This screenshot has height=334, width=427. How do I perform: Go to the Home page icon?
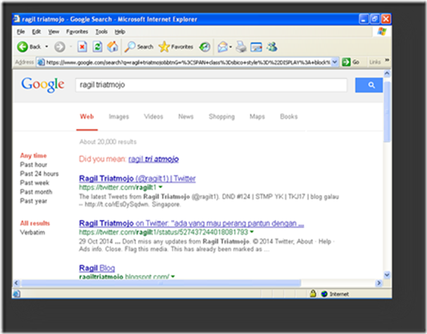pos(112,47)
